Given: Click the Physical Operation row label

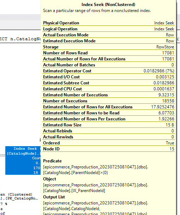Looking at the screenshot, I should click(61, 23).
